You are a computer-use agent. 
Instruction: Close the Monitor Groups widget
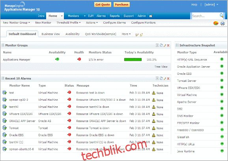pos(168,45)
